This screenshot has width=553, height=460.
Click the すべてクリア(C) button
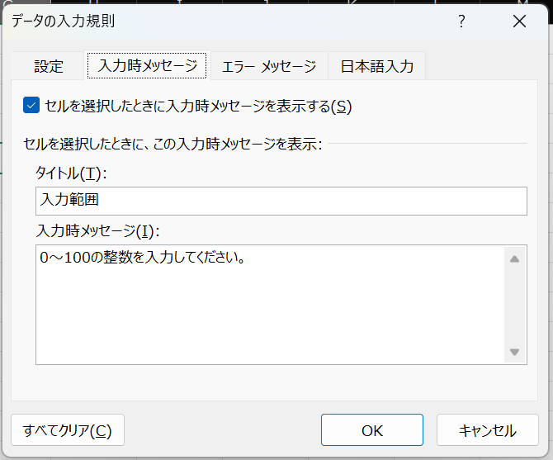(68, 430)
